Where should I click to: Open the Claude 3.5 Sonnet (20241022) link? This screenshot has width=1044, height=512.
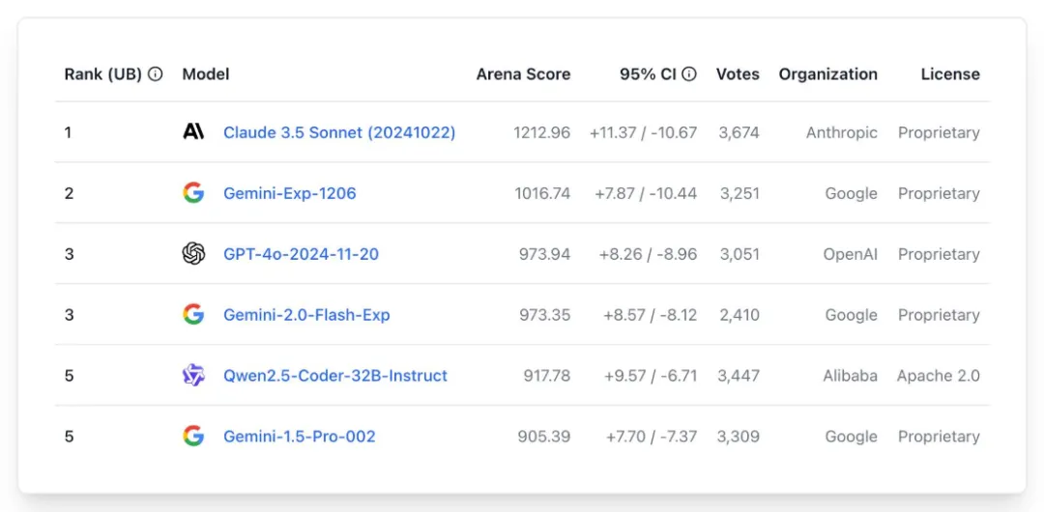(x=339, y=132)
